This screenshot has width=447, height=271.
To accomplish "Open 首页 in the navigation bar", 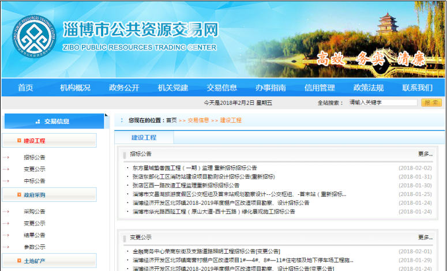I will pos(25,88).
